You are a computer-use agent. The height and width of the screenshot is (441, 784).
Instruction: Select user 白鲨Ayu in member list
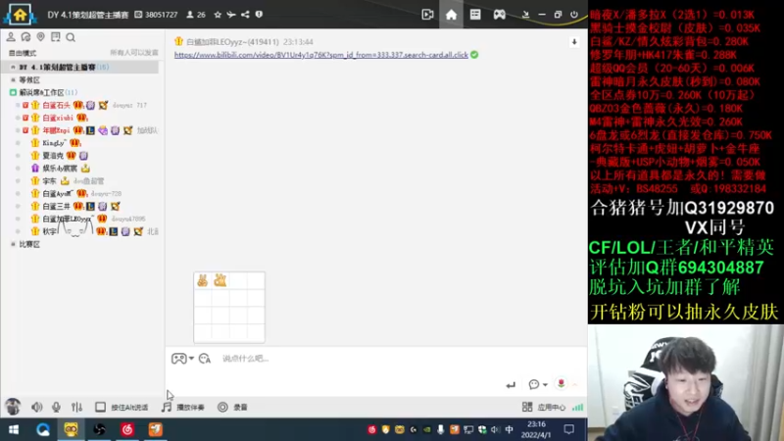coord(58,193)
